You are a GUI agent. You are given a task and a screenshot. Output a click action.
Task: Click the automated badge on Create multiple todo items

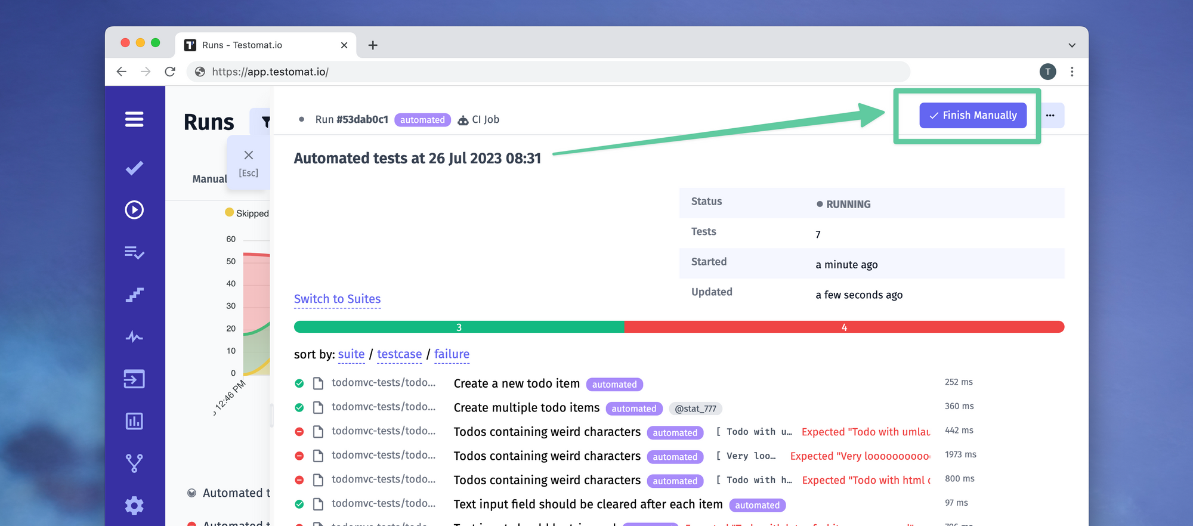[634, 409]
